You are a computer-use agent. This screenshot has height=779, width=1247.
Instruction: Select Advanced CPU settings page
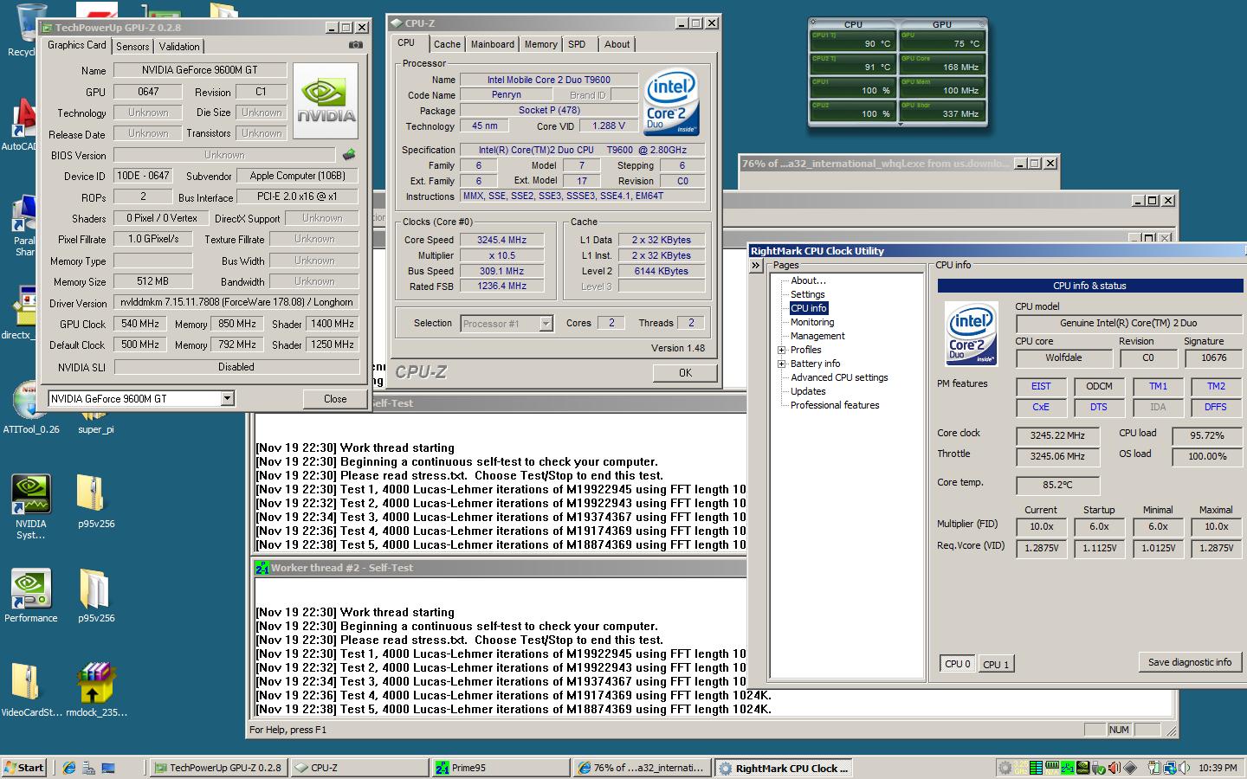click(x=839, y=377)
